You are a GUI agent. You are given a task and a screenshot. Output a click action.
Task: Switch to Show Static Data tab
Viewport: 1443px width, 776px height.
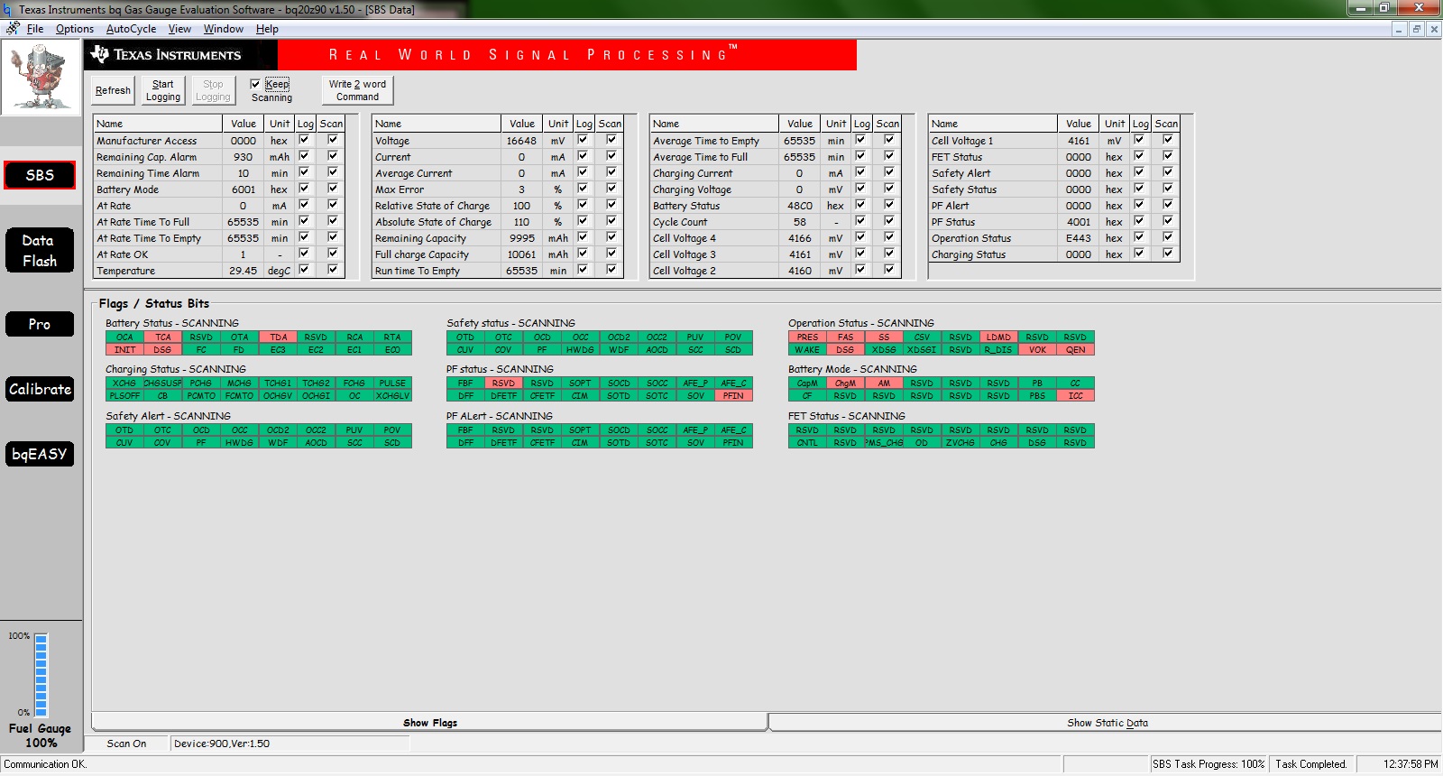(x=1107, y=723)
